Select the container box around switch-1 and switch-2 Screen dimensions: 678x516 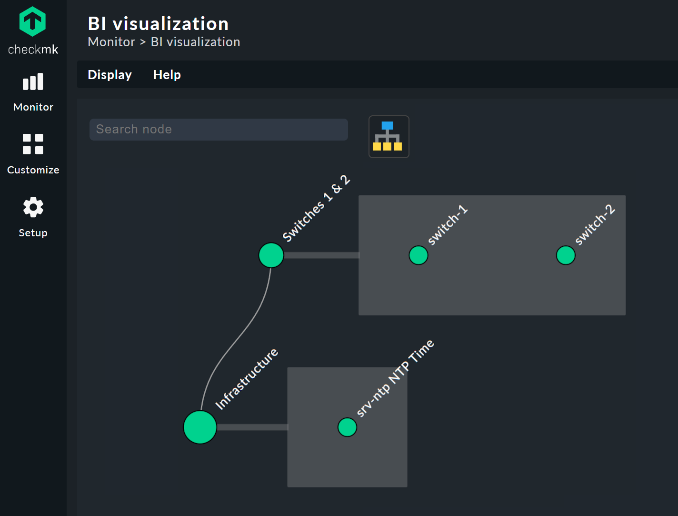pos(492,295)
